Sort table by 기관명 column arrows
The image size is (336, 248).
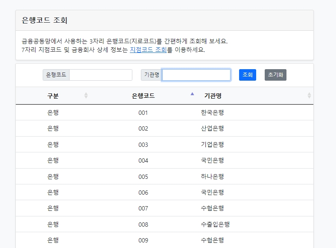[x=309, y=96]
